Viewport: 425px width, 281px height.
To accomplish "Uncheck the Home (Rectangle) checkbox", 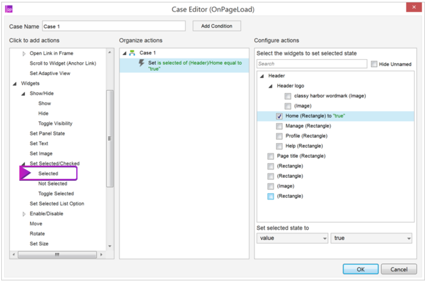I will [x=279, y=116].
